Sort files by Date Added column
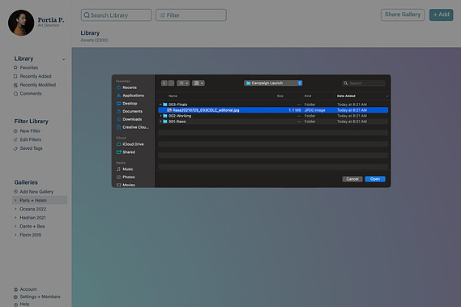Image resolution: width=461 pixels, height=307 pixels. click(346, 96)
